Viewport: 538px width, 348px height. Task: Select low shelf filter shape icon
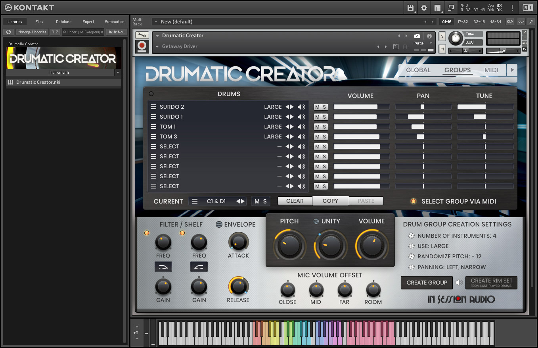coord(163,267)
